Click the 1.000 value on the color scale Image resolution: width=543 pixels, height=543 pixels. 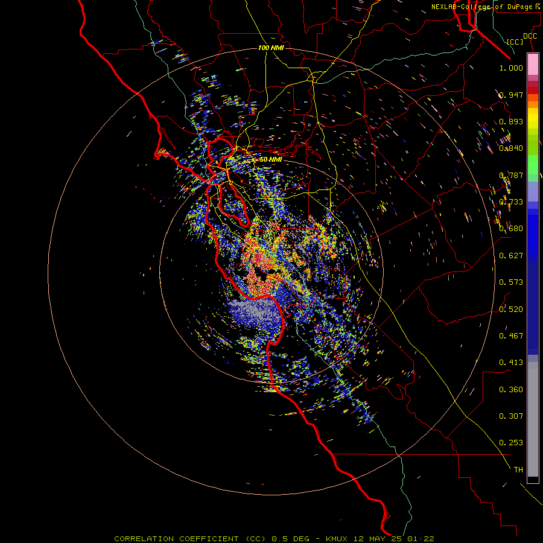[x=511, y=68]
